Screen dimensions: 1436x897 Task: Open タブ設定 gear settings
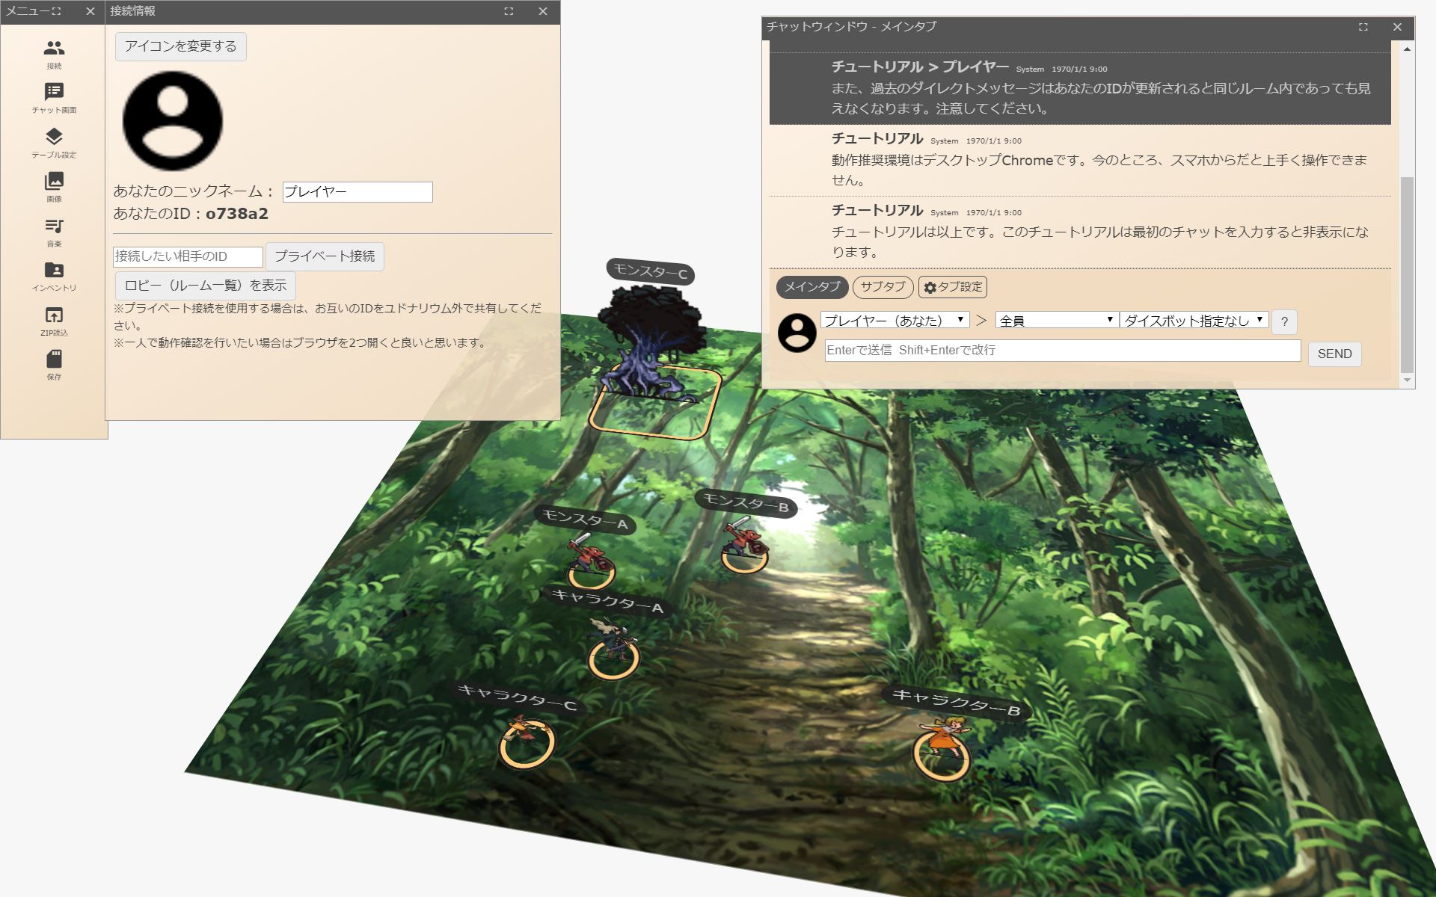point(953,287)
